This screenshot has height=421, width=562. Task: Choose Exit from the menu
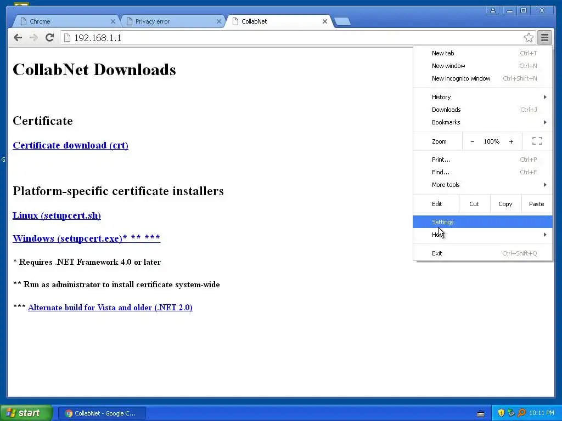pyautogui.click(x=482, y=253)
